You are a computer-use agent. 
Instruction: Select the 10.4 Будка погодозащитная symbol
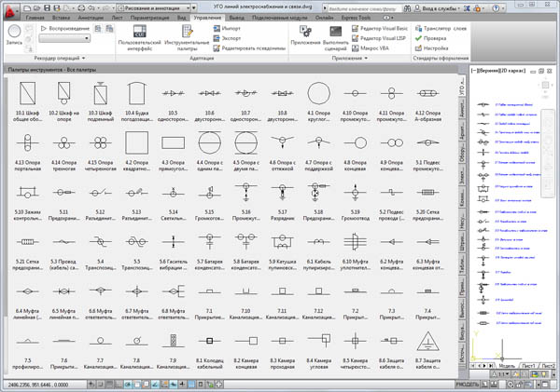(136, 91)
